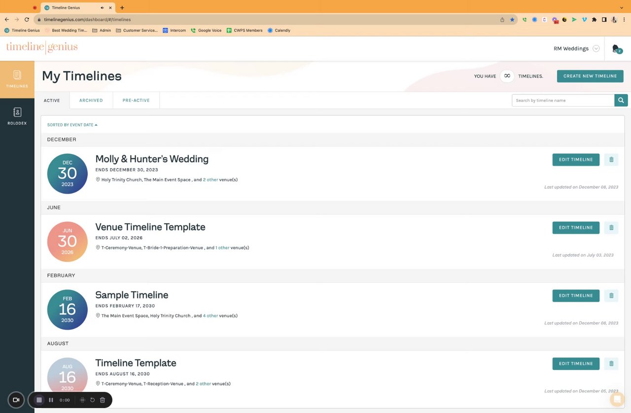Edit the Molly & Hunter's Wedding timeline
Viewport: 631px width, 413px height.
[576, 159]
